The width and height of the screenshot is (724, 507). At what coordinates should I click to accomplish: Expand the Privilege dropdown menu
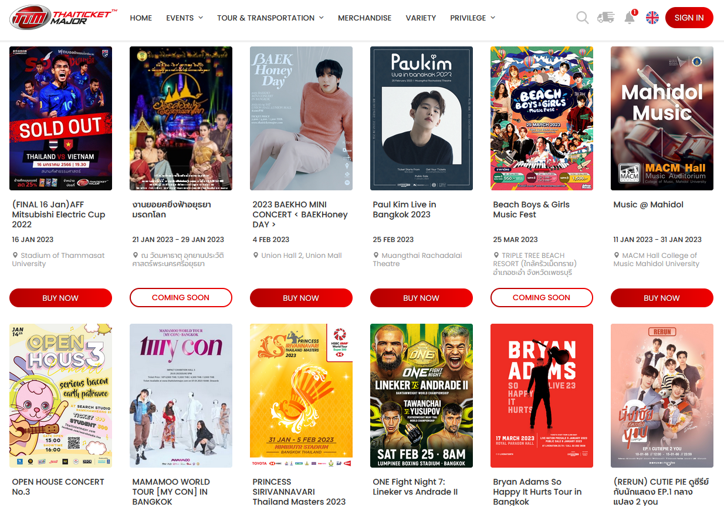(x=472, y=18)
